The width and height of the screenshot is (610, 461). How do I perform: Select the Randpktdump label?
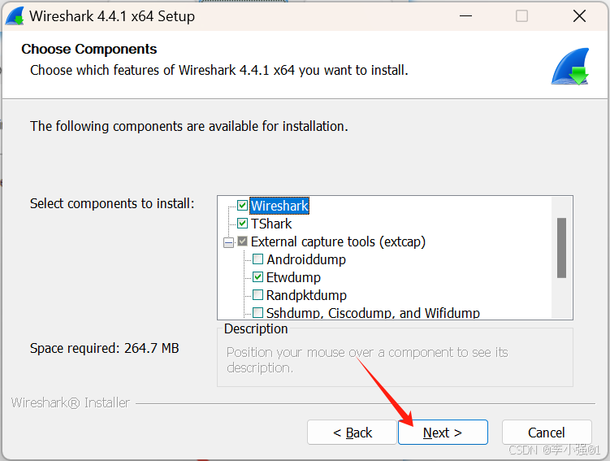[306, 295]
